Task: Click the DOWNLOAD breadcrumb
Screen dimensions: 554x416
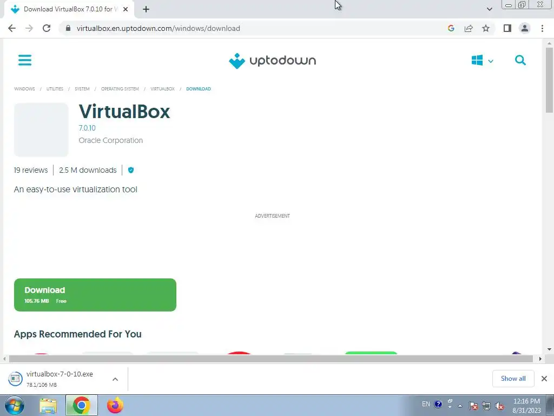Action: (199, 89)
